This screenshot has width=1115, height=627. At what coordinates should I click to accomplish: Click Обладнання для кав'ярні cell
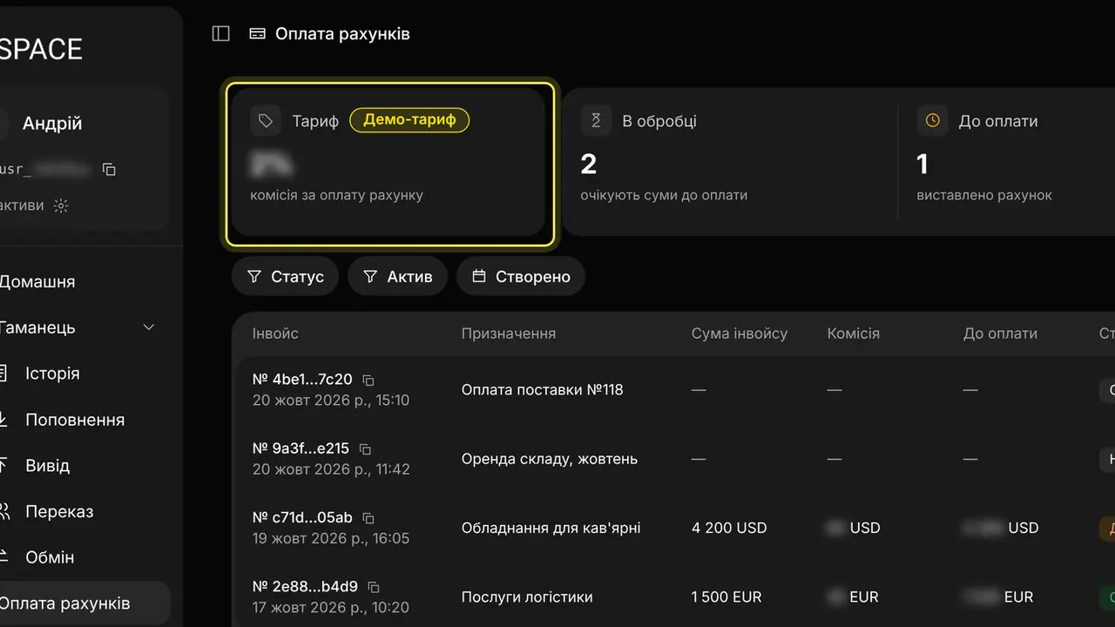coord(551,528)
